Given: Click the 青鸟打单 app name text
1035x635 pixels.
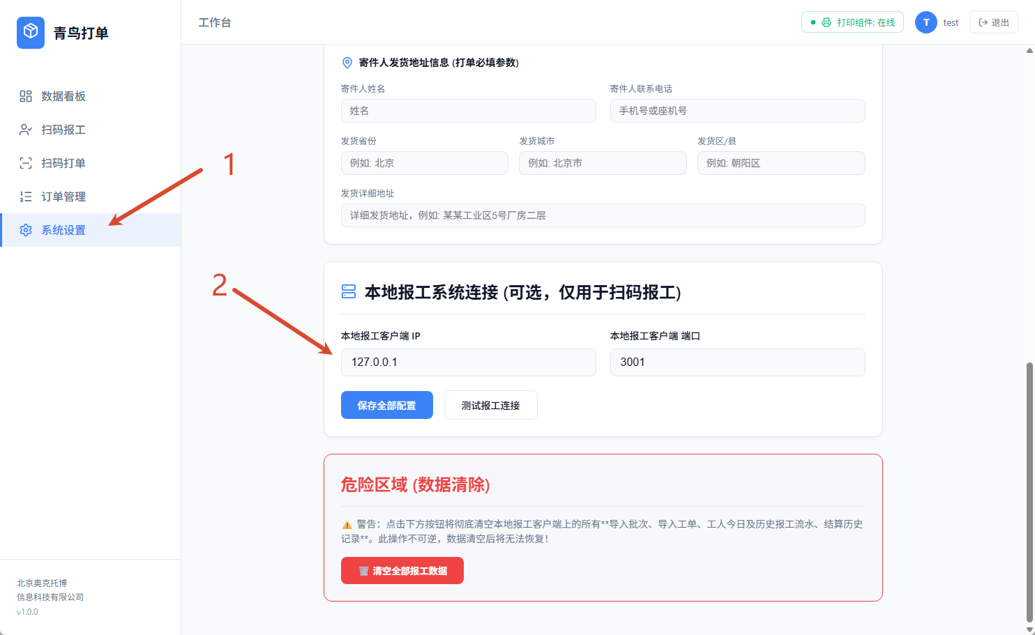Looking at the screenshot, I should 81,33.
